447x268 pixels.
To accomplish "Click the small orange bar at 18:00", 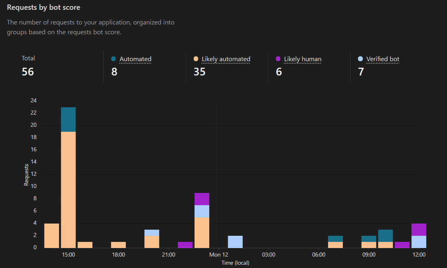I will [x=118, y=245].
